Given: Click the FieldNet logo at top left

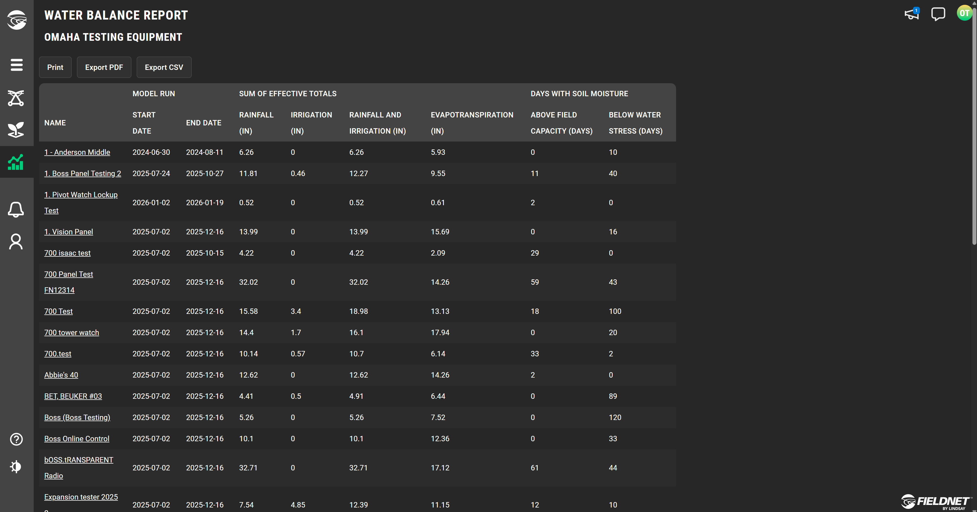Looking at the screenshot, I should 16,20.
